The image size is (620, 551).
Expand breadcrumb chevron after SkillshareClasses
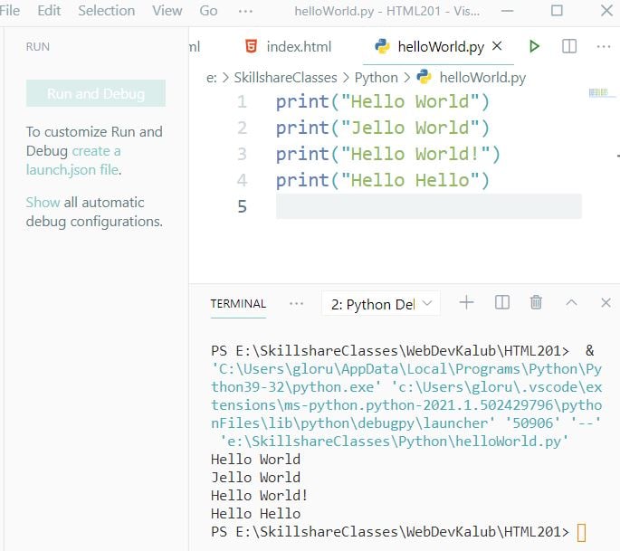point(346,78)
